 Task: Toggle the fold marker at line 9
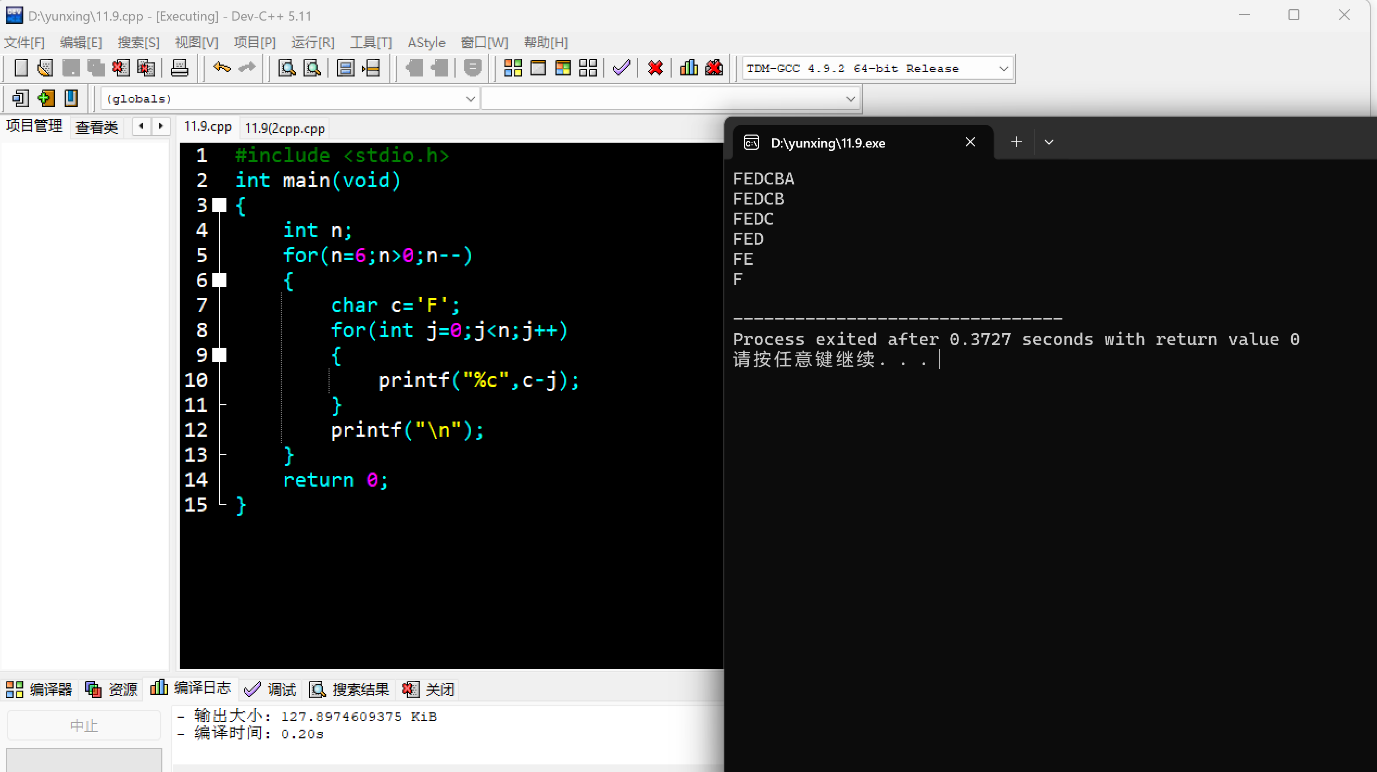coord(219,355)
